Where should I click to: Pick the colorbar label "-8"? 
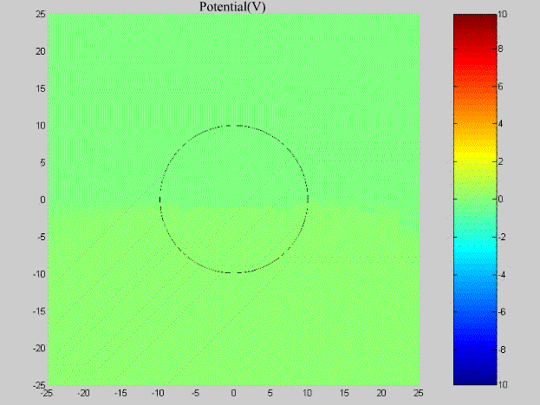tap(502, 349)
